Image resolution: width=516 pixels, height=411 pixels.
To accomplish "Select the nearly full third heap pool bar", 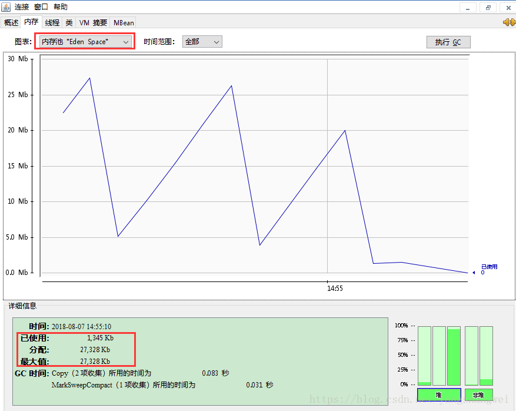I will point(454,355).
